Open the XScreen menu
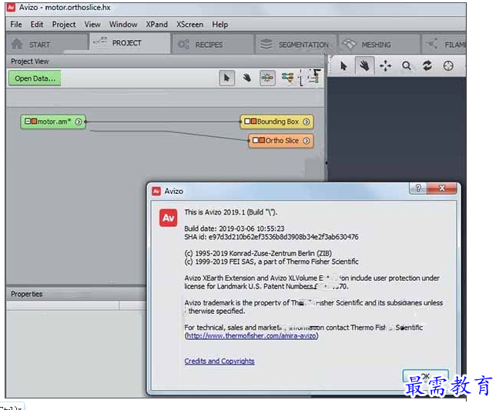This screenshot has height=410, width=499. coord(189,25)
